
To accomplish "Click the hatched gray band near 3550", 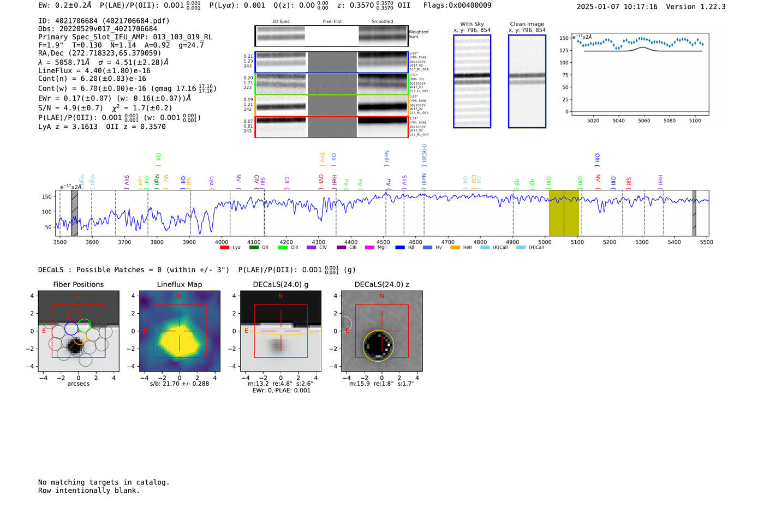I will (x=75, y=213).
